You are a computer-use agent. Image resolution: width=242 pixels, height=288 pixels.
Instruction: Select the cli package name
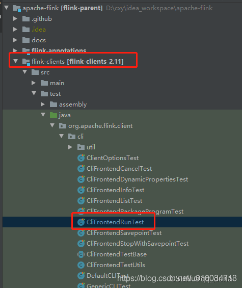[80, 137]
